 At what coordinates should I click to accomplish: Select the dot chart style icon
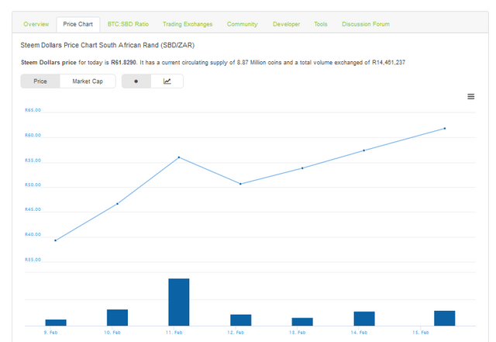[136, 81]
